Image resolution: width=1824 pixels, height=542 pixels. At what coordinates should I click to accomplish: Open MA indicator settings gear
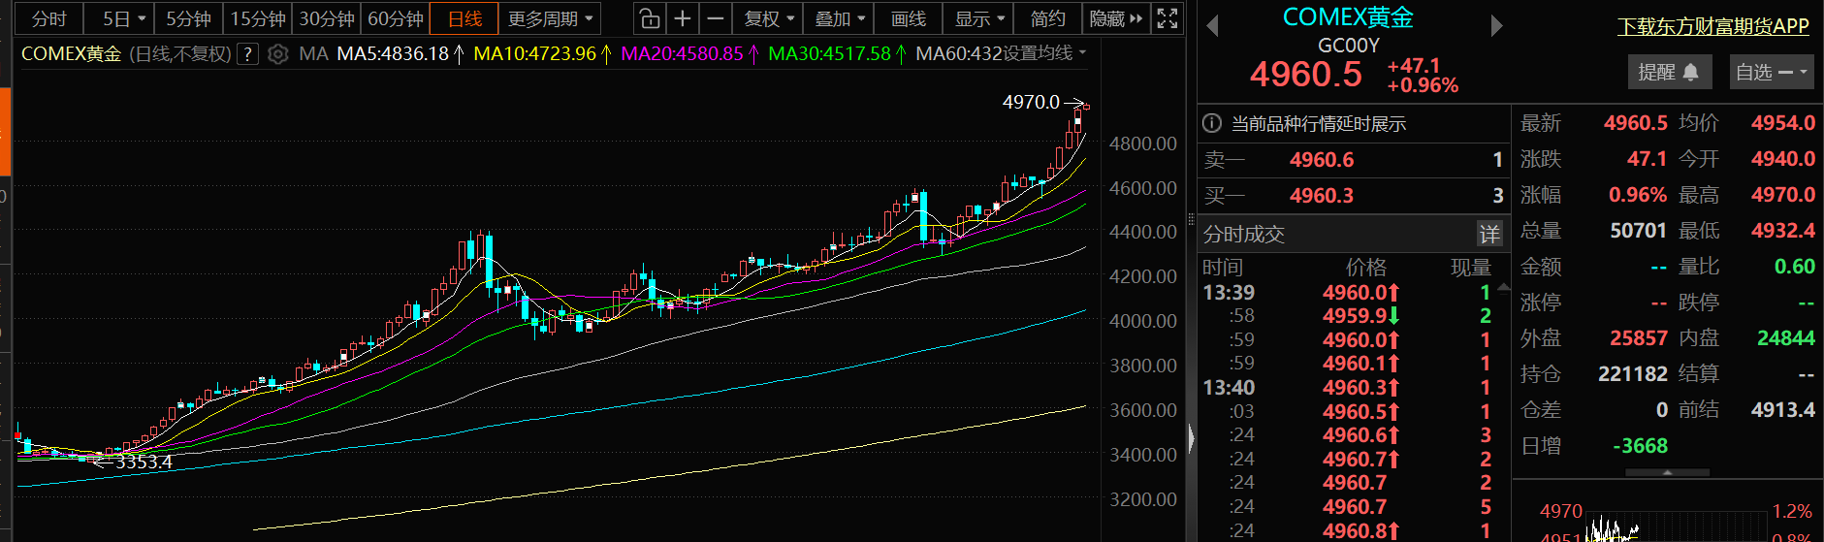point(278,54)
